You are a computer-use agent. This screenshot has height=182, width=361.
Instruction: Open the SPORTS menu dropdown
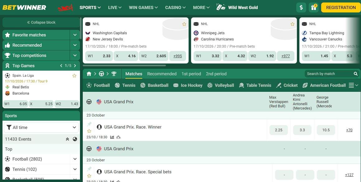(x=90, y=7)
